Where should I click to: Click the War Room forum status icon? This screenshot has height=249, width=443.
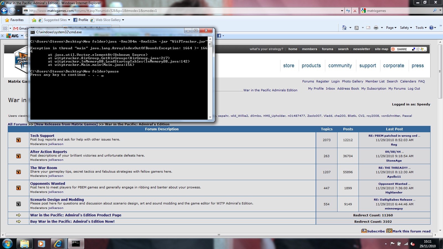point(19,172)
